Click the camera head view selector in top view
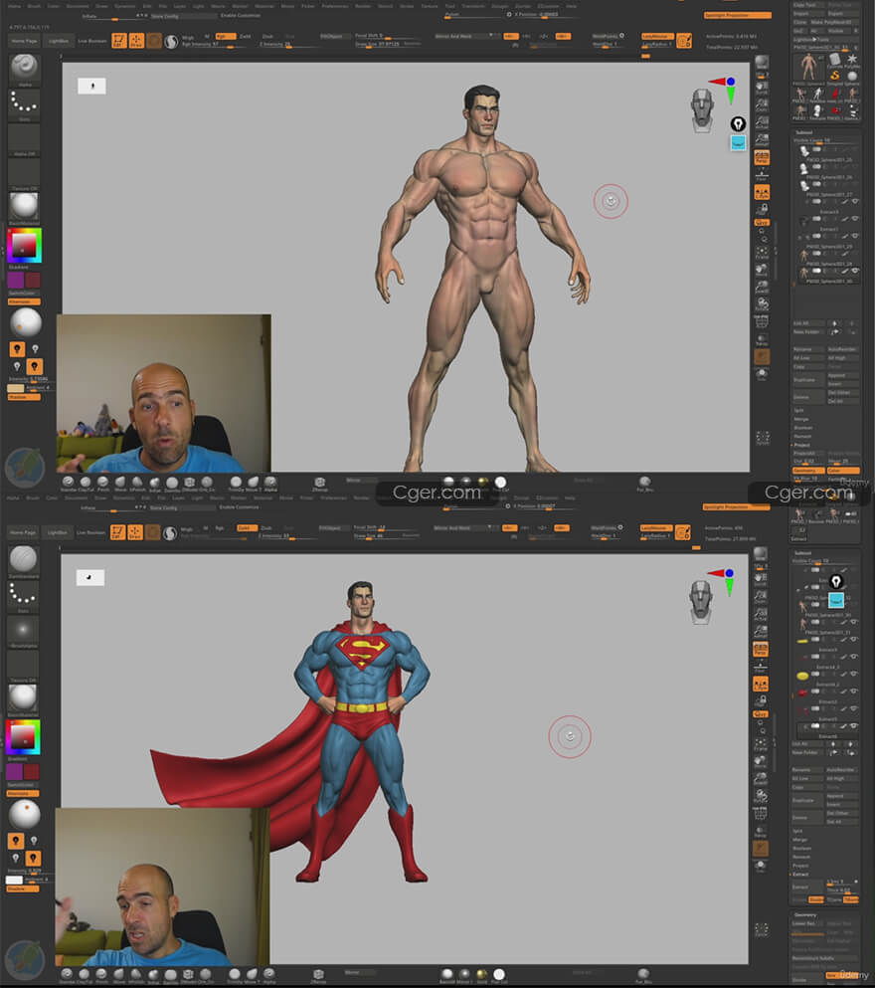Image resolution: width=875 pixels, height=988 pixels. pyautogui.click(x=702, y=110)
